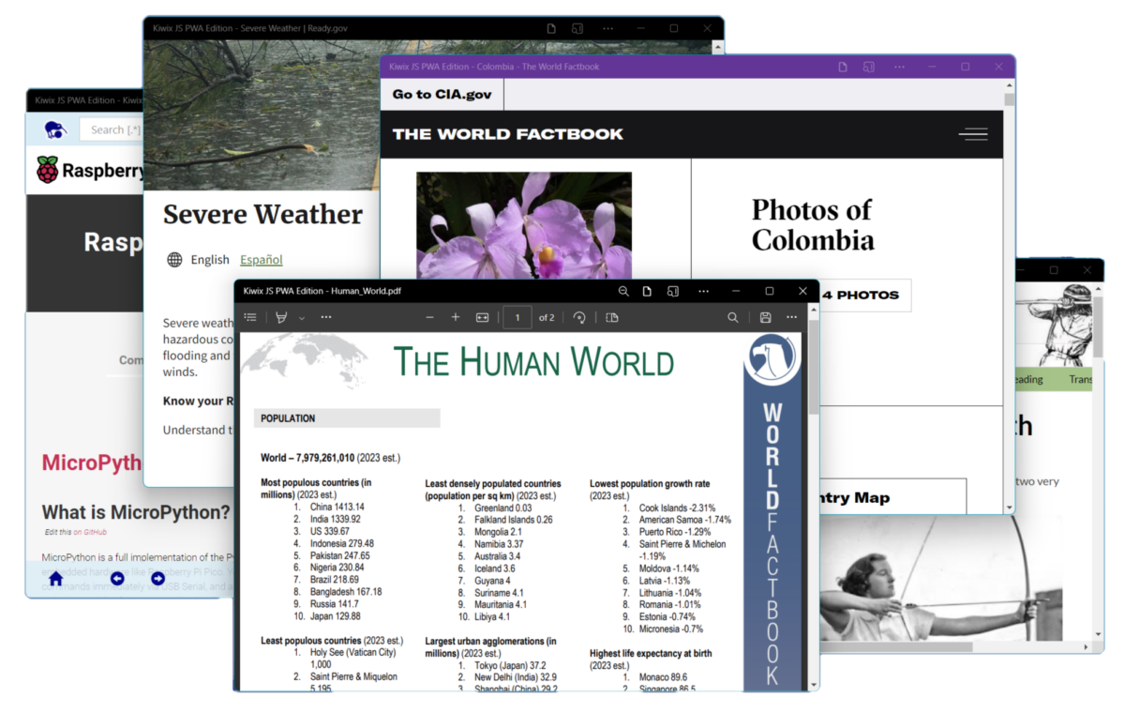Viewport: 1125px width, 713px height.
Task: Save the Human_World.pdf using the disk icon
Action: (766, 317)
